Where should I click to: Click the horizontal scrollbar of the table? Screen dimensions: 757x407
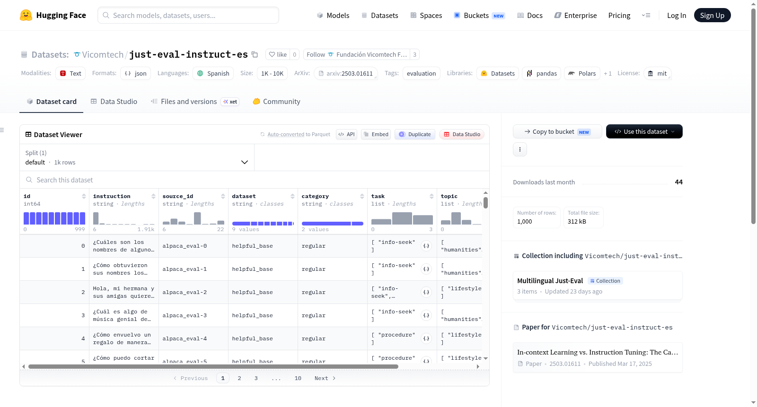213,366
